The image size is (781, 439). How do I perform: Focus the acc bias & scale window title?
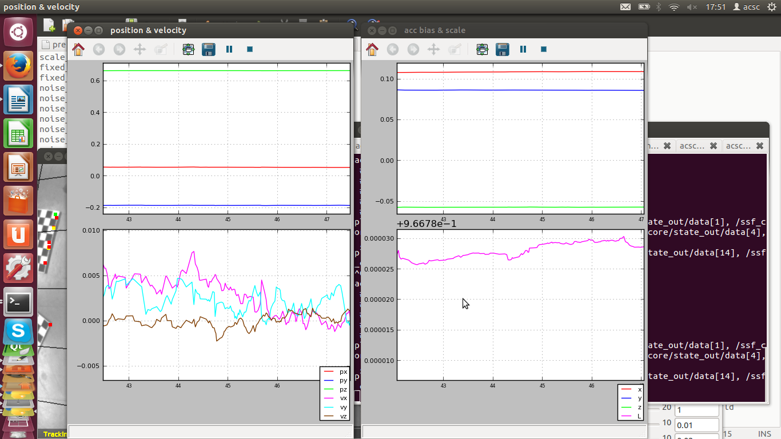coord(435,30)
